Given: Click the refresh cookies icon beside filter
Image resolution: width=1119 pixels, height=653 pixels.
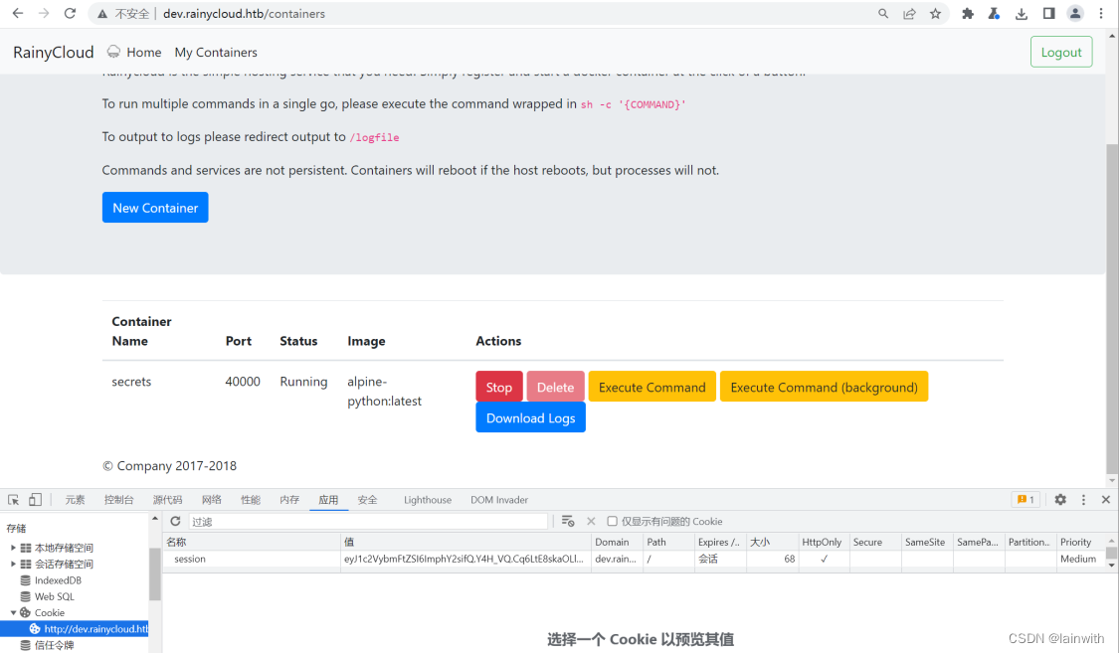Looking at the screenshot, I should click(175, 521).
